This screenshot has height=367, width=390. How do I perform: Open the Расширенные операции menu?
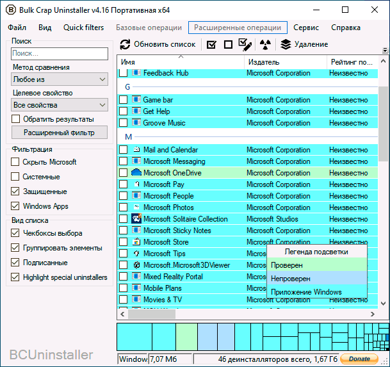(x=238, y=28)
